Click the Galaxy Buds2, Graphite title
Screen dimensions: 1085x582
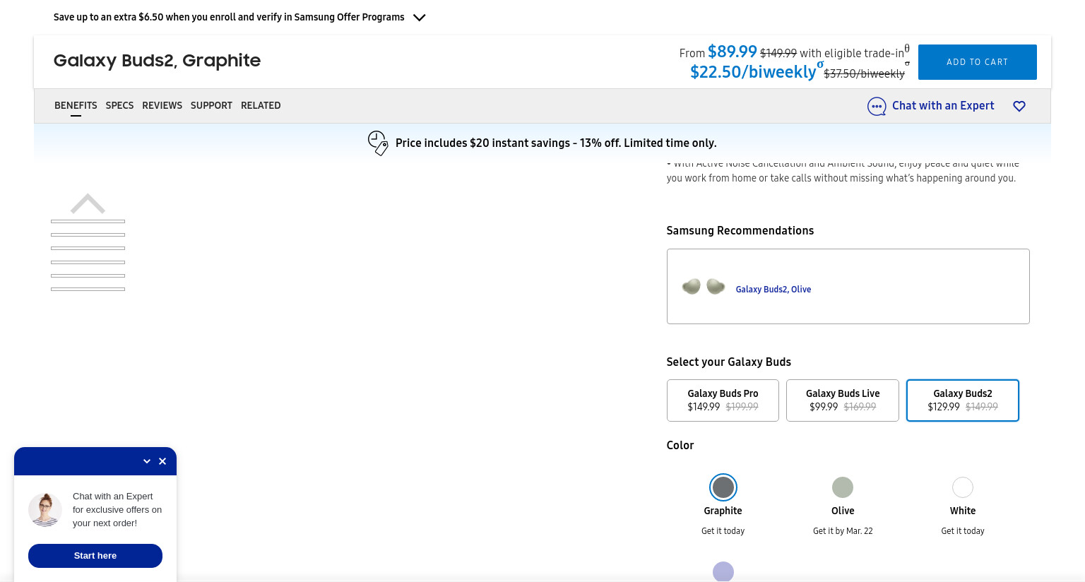point(157,61)
